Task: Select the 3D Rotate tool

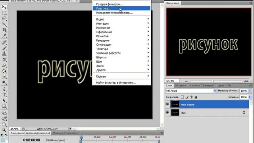Action: click(4, 113)
